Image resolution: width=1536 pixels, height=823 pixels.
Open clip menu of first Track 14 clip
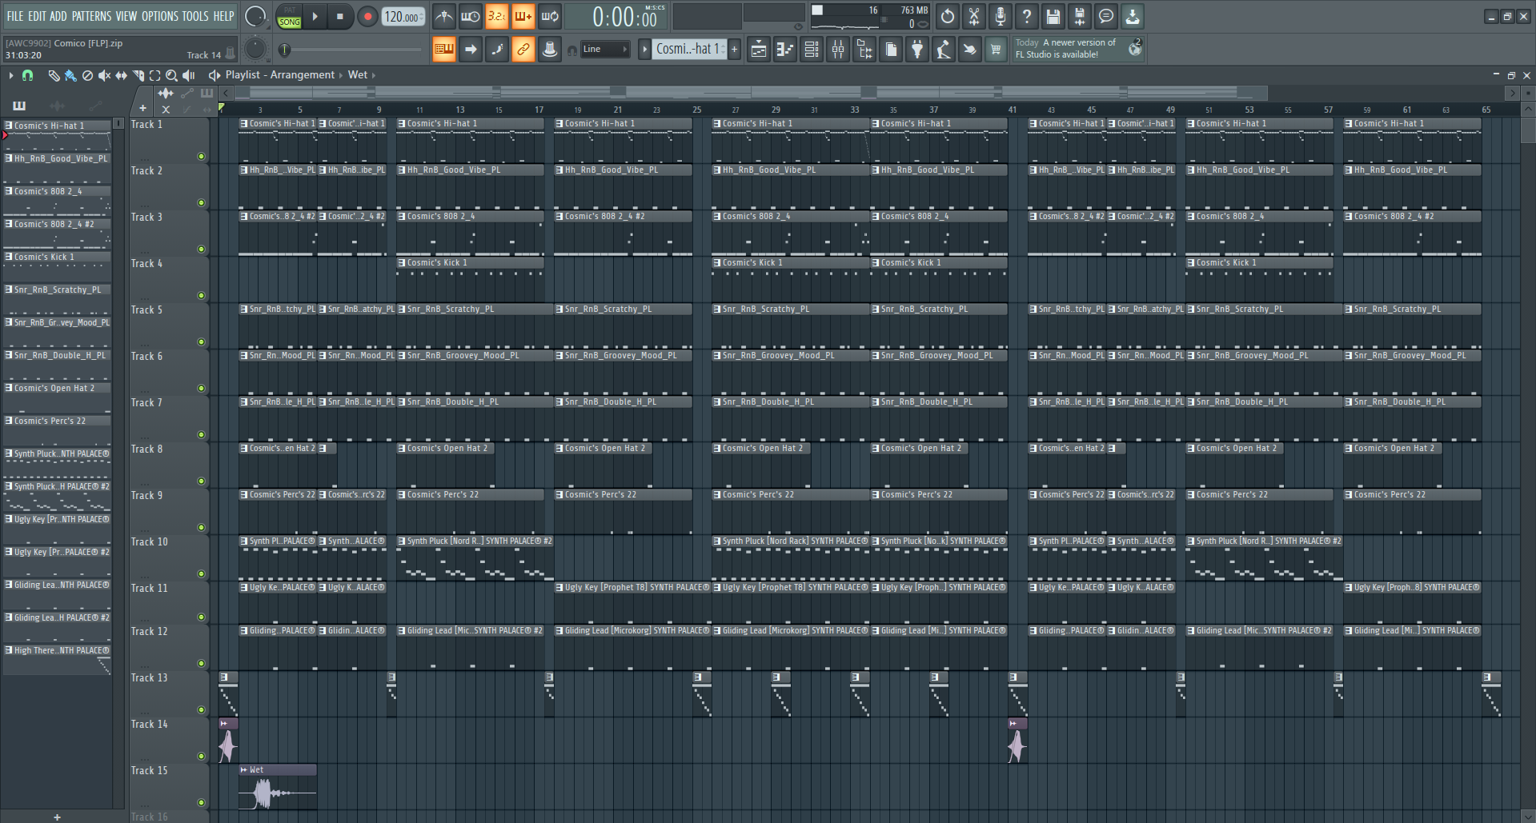click(x=224, y=723)
